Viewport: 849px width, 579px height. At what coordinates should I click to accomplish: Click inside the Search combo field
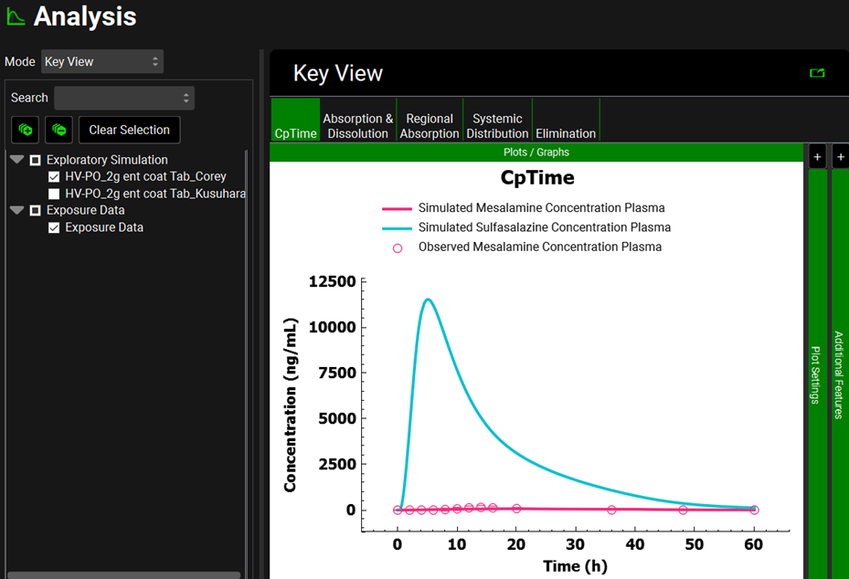[123, 98]
